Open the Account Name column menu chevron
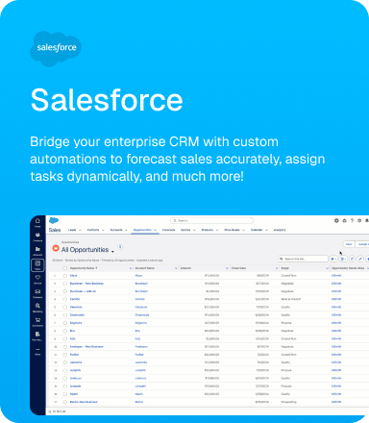The width and height of the screenshot is (369, 423). pyautogui.click(x=176, y=268)
